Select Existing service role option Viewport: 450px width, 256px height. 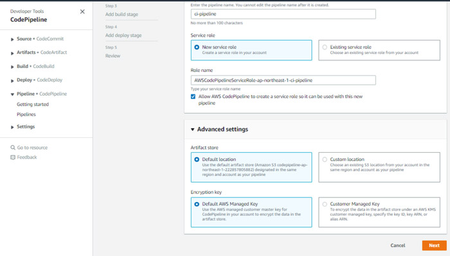(325, 47)
